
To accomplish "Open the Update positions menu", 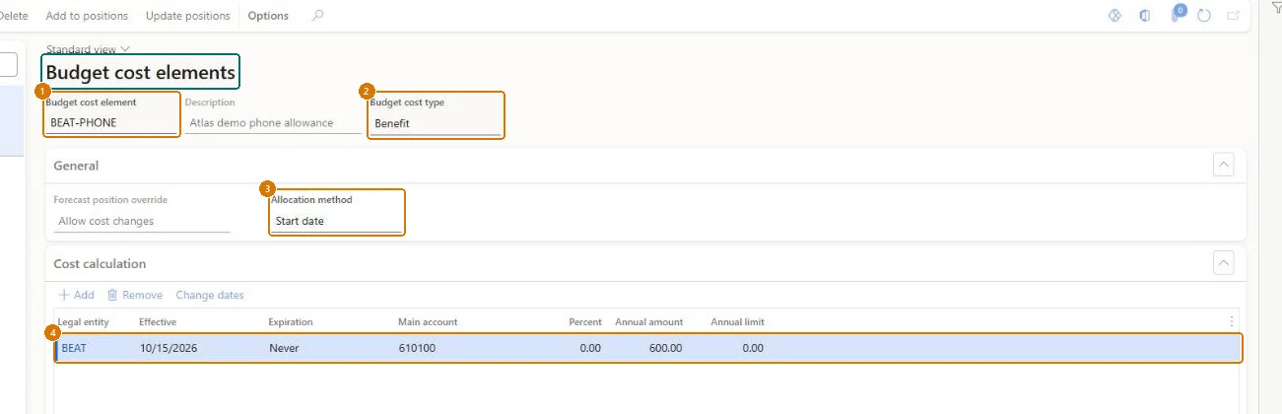I will (x=188, y=16).
